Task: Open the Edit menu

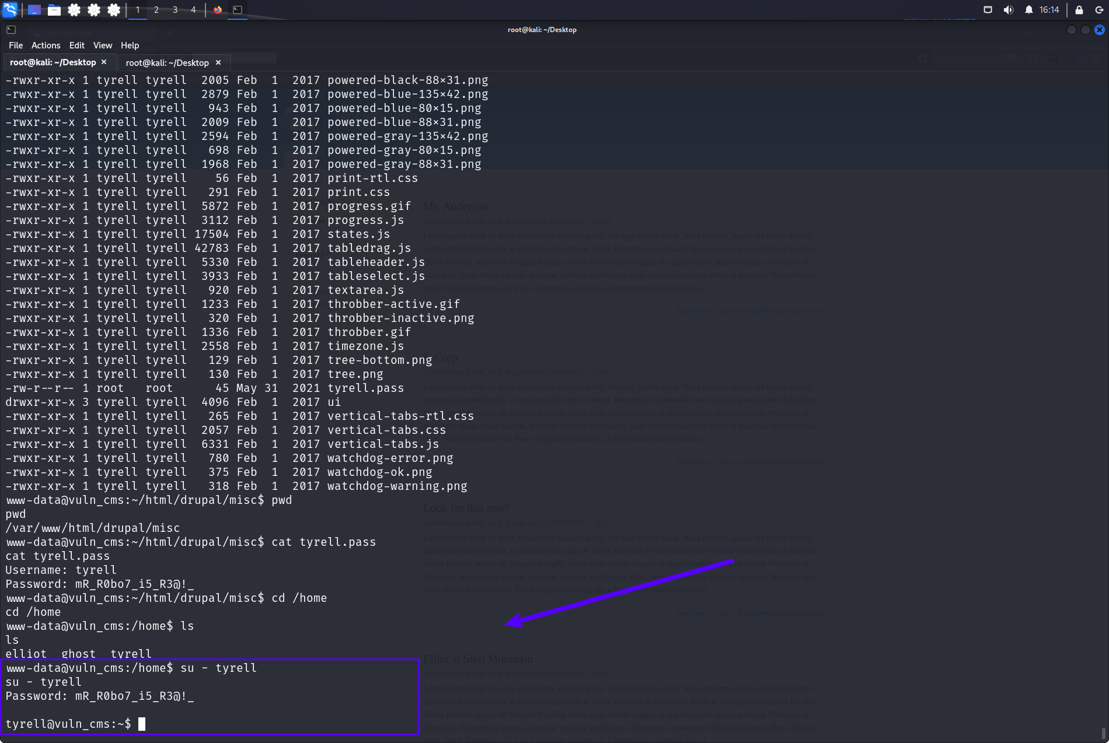Action: point(76,45)
